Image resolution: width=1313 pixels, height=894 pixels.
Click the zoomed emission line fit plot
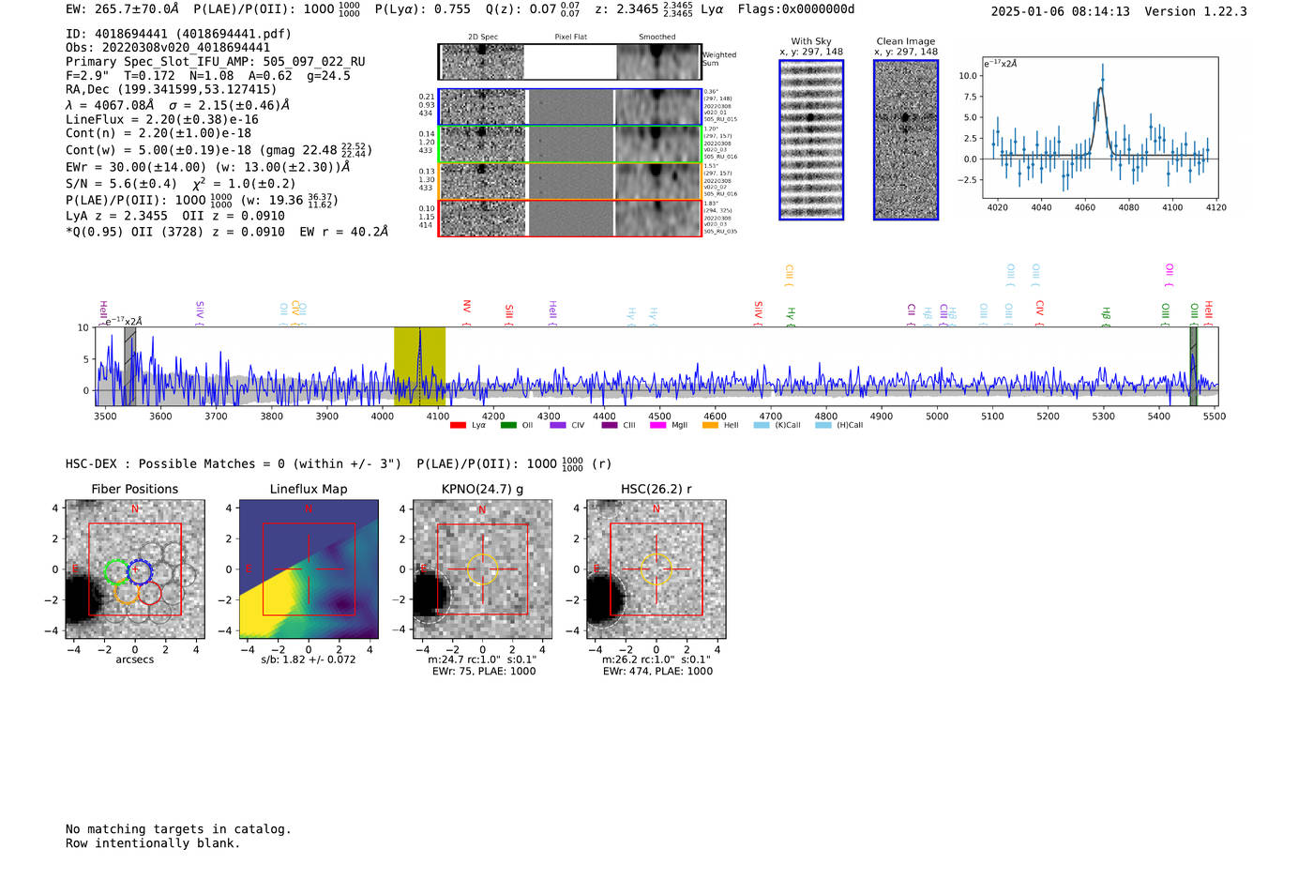point(1099,129)
